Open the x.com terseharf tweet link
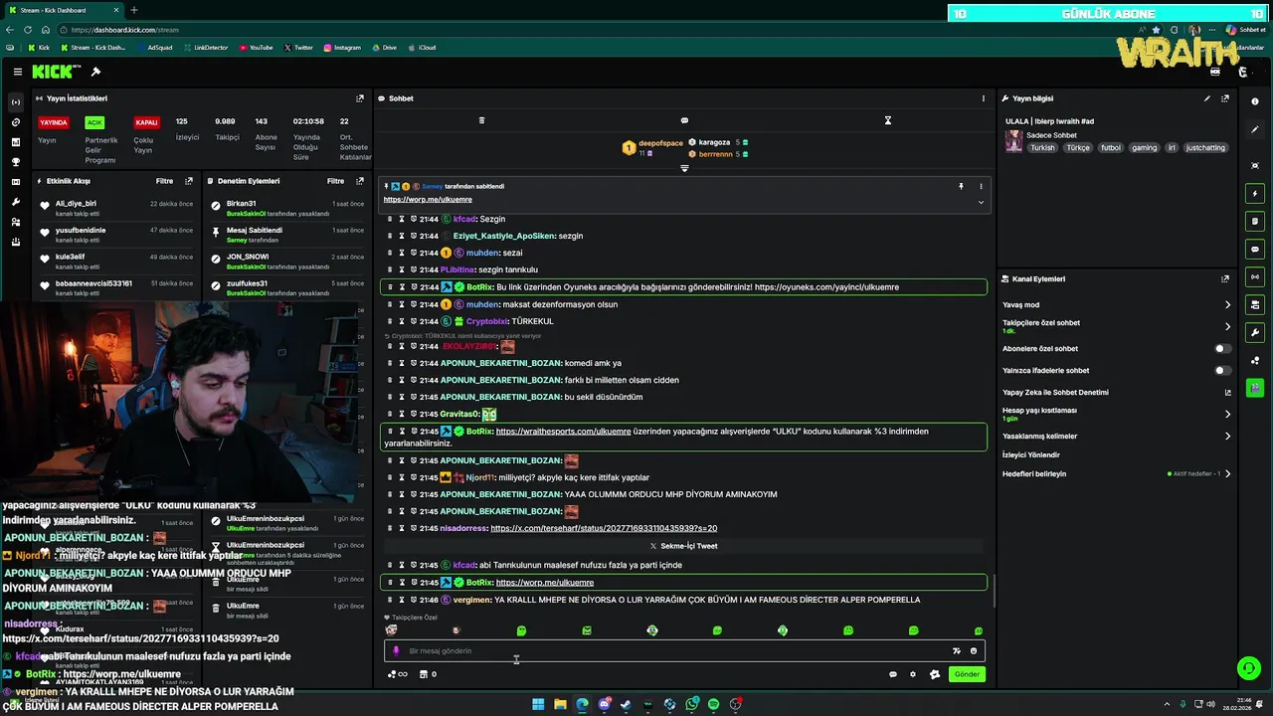1273x716 pixels. tap(604, 528)
